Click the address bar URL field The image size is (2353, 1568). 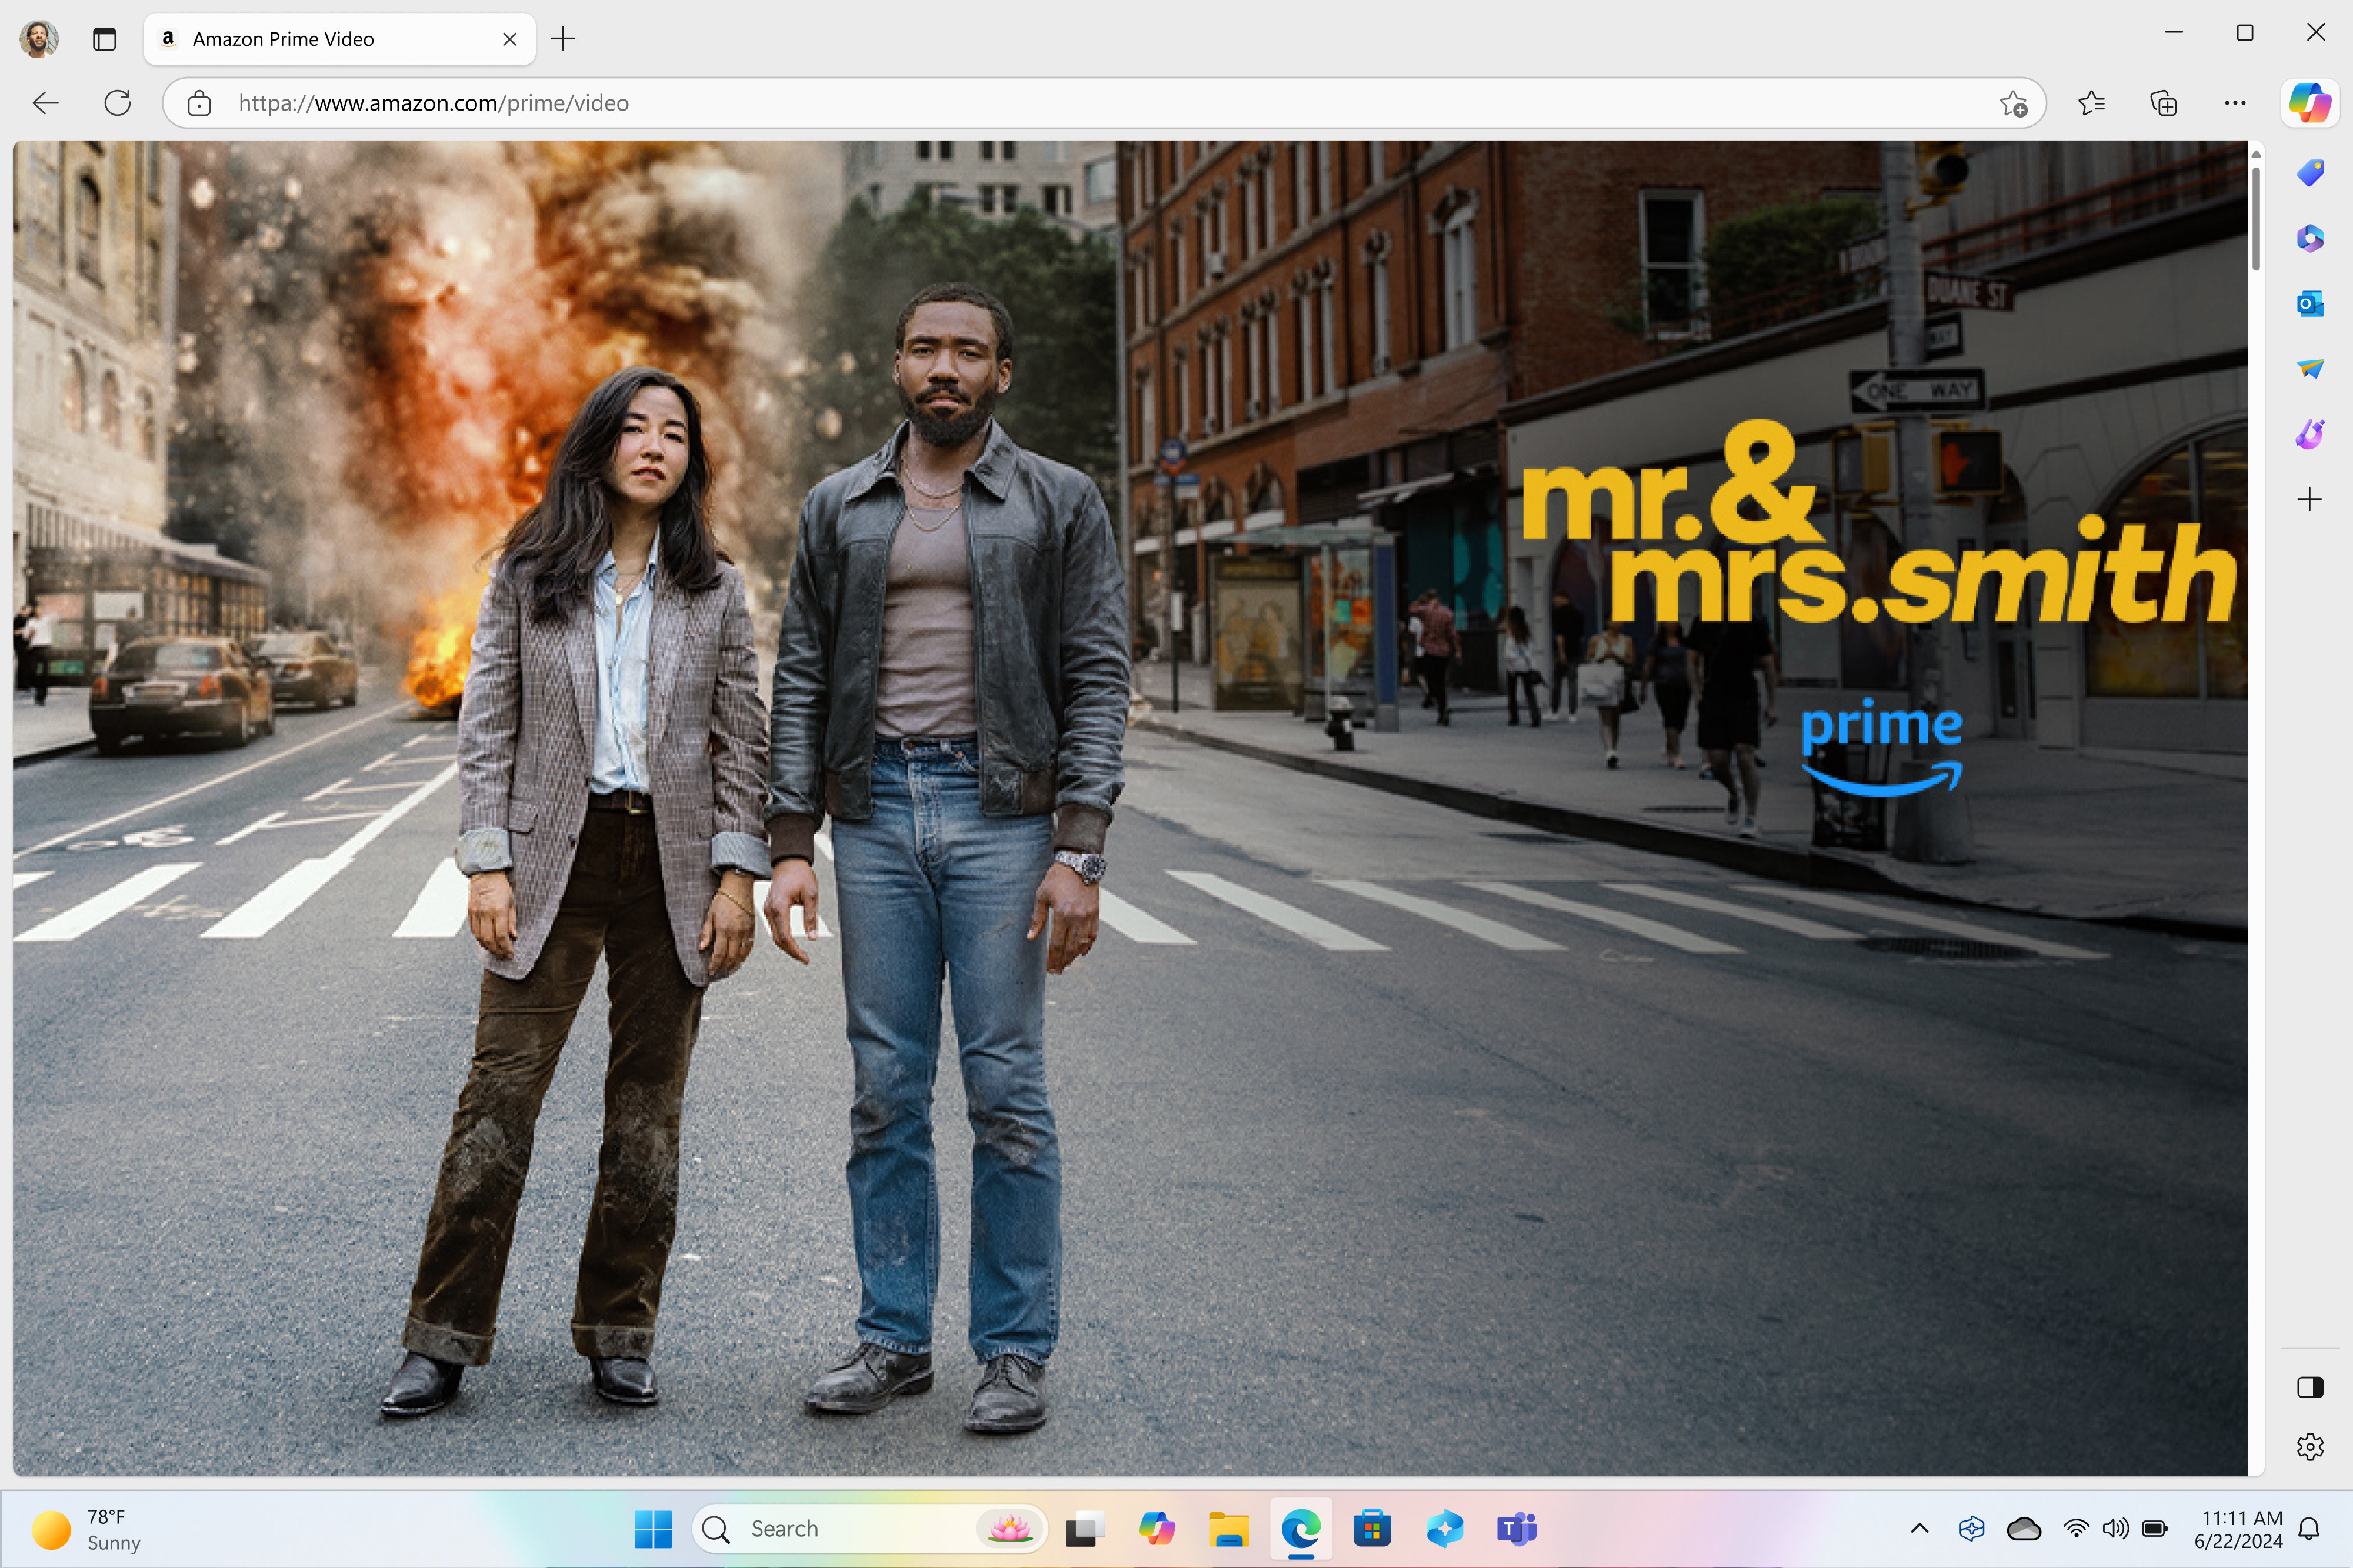click(x=1001, y=103)
